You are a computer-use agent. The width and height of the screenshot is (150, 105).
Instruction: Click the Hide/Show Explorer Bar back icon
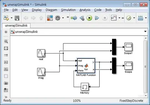click(6, 32)
